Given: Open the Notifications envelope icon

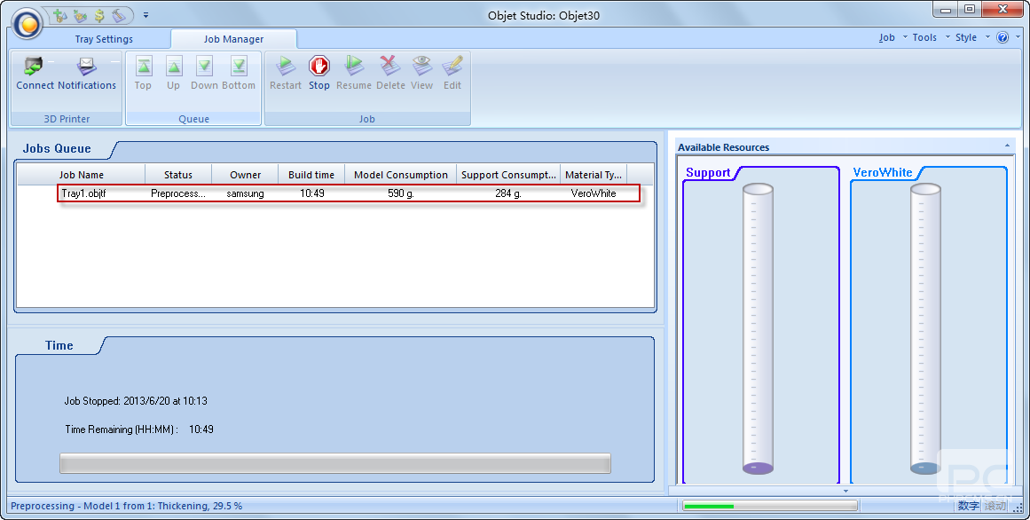Looking at the screenshot, I should pyautogui.click(x=87, y=67).
